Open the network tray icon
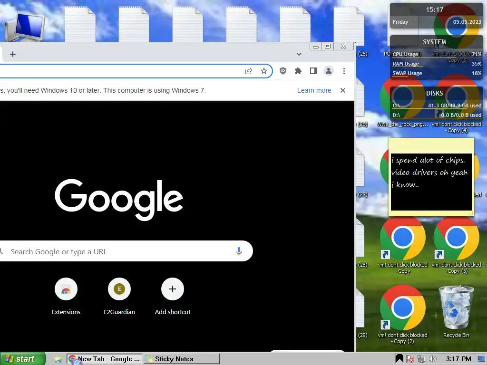Screen dimensions: 487x365 pyautogui.click(x=421, y=359)
